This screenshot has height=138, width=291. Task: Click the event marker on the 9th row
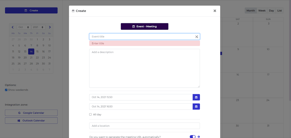point(221,53)
